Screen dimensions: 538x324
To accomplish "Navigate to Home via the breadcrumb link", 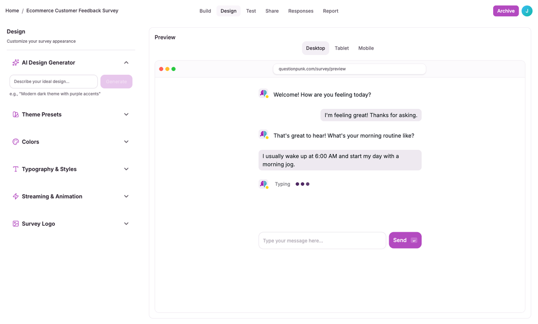I will coord(12,10).
